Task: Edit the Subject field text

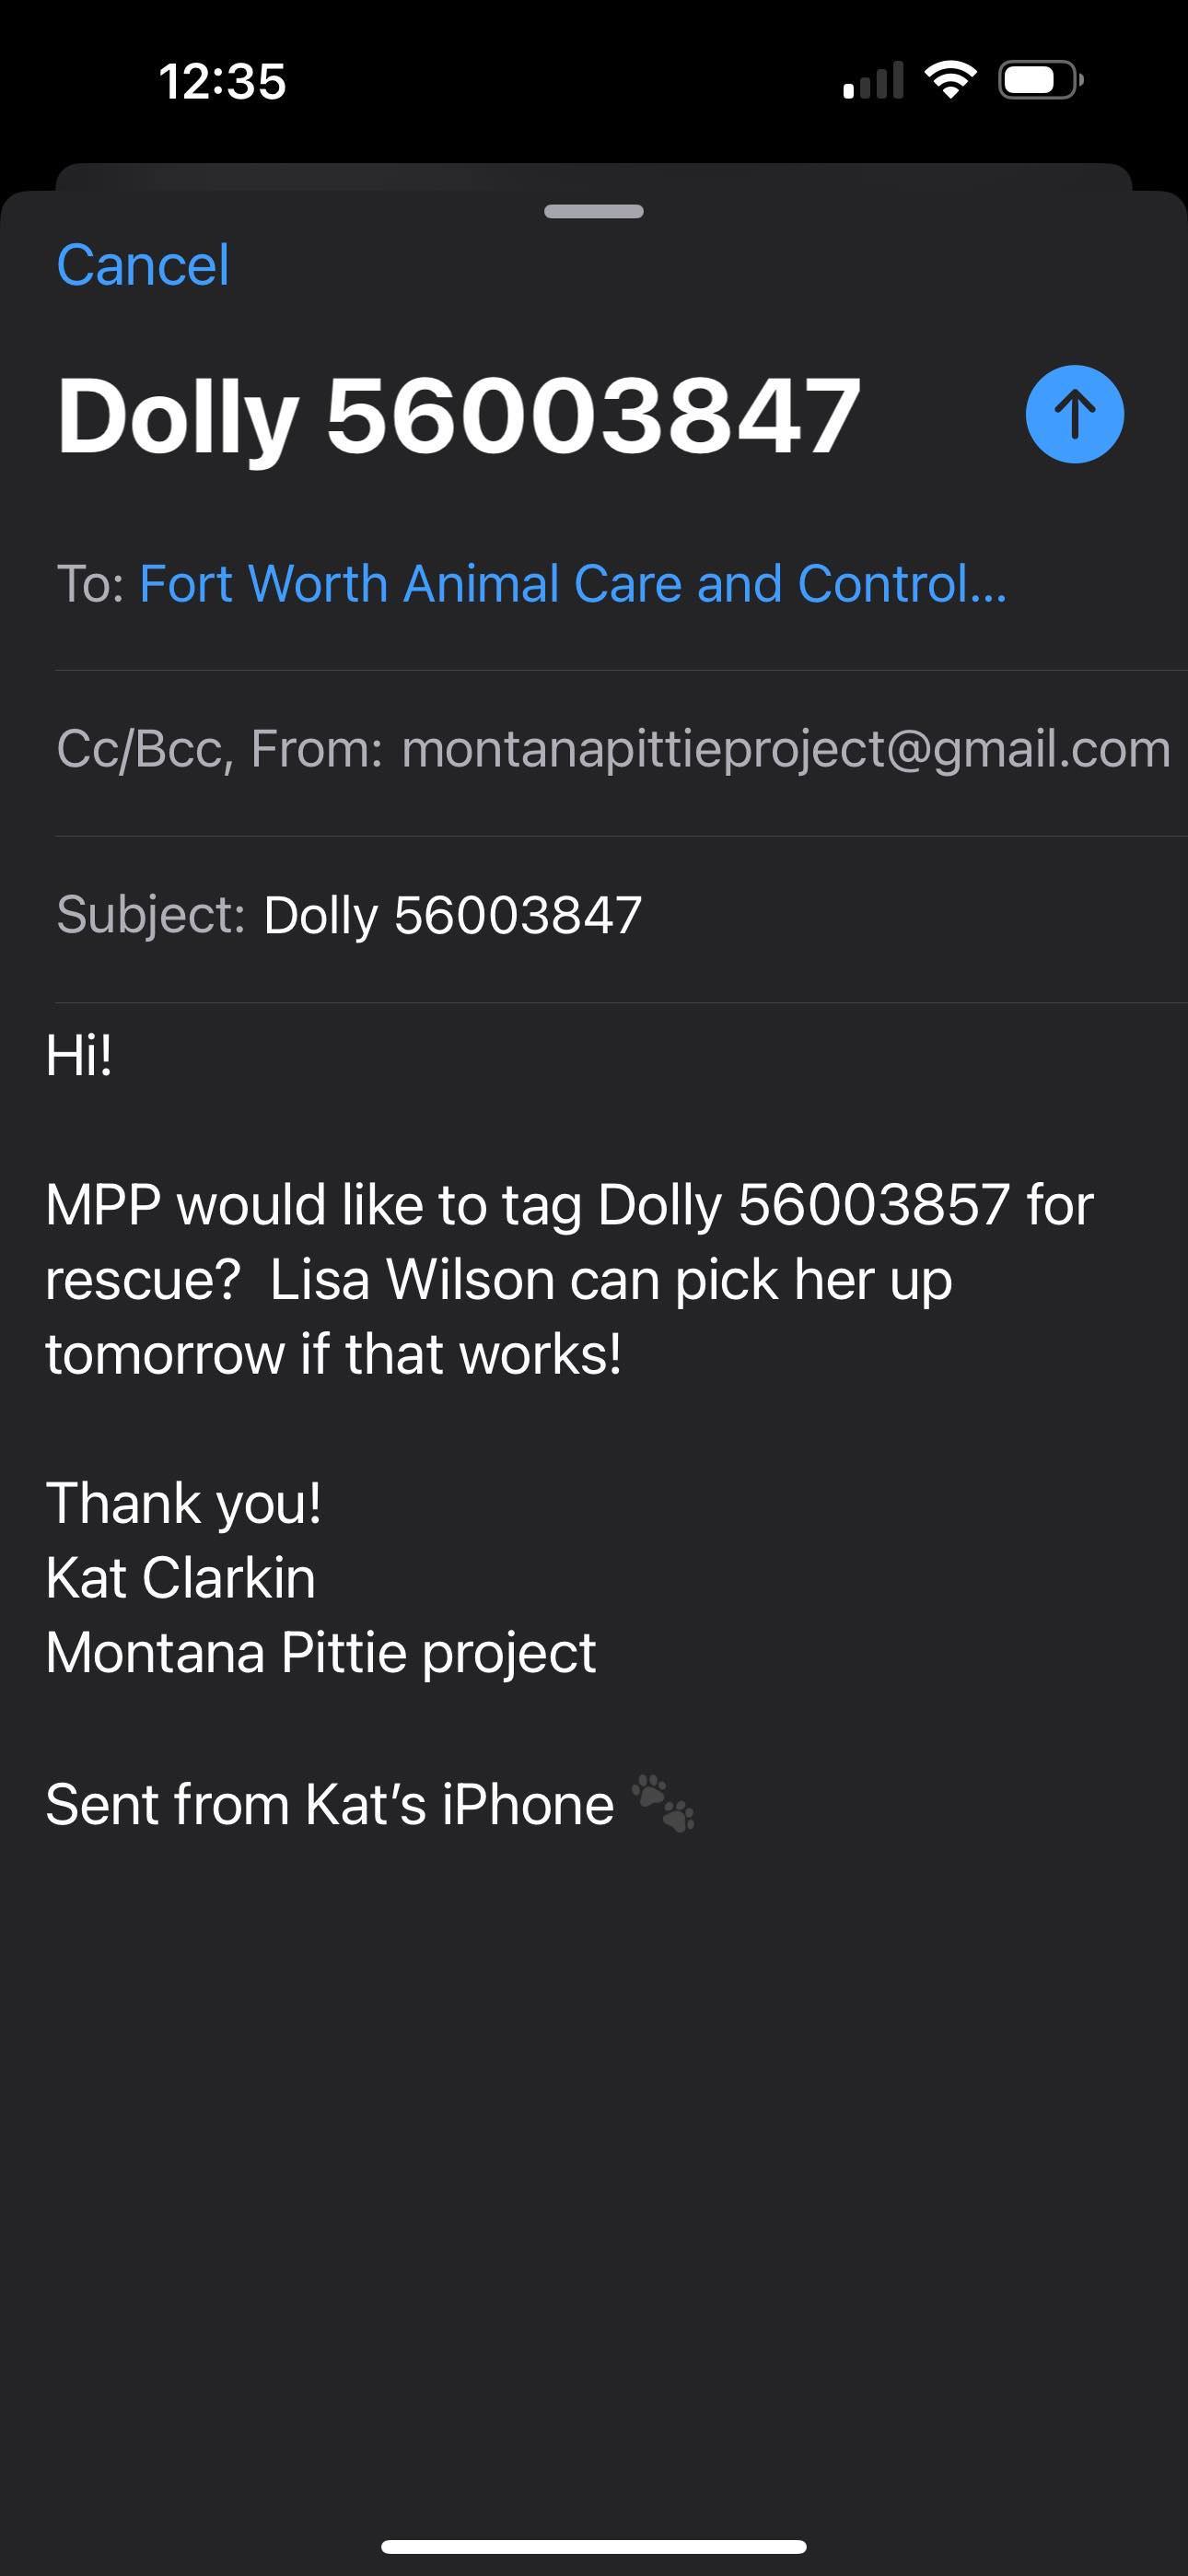Action: pyautogui.click(x=452, y=915)
